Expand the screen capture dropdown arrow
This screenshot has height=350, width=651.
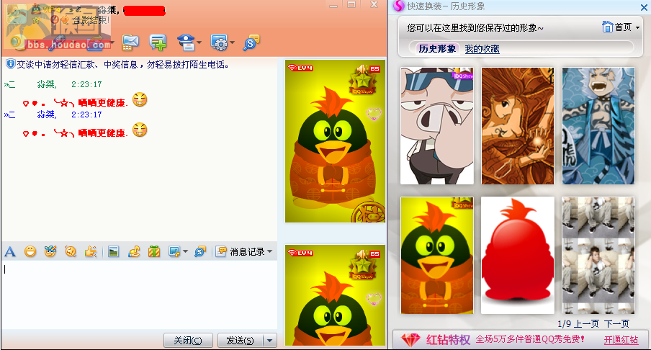tap(185, 251)
